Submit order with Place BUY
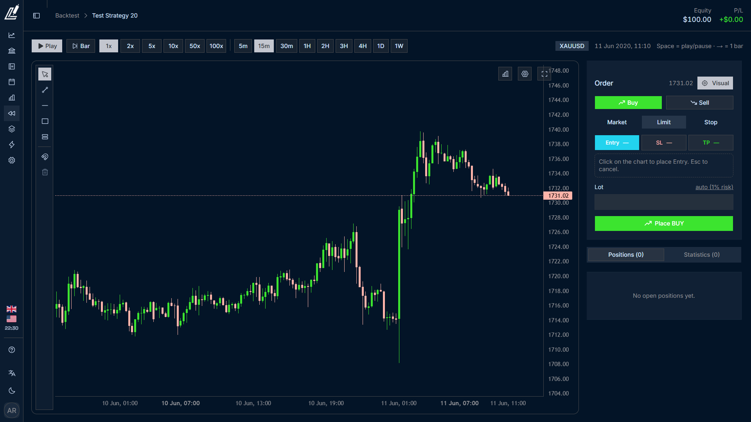This screenshot has height=422, width=751. coord(664,224)
